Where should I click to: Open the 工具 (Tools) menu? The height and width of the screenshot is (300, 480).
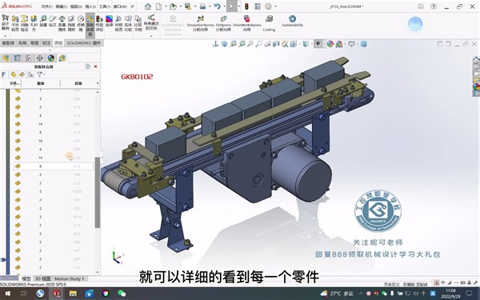coord(105,6)
